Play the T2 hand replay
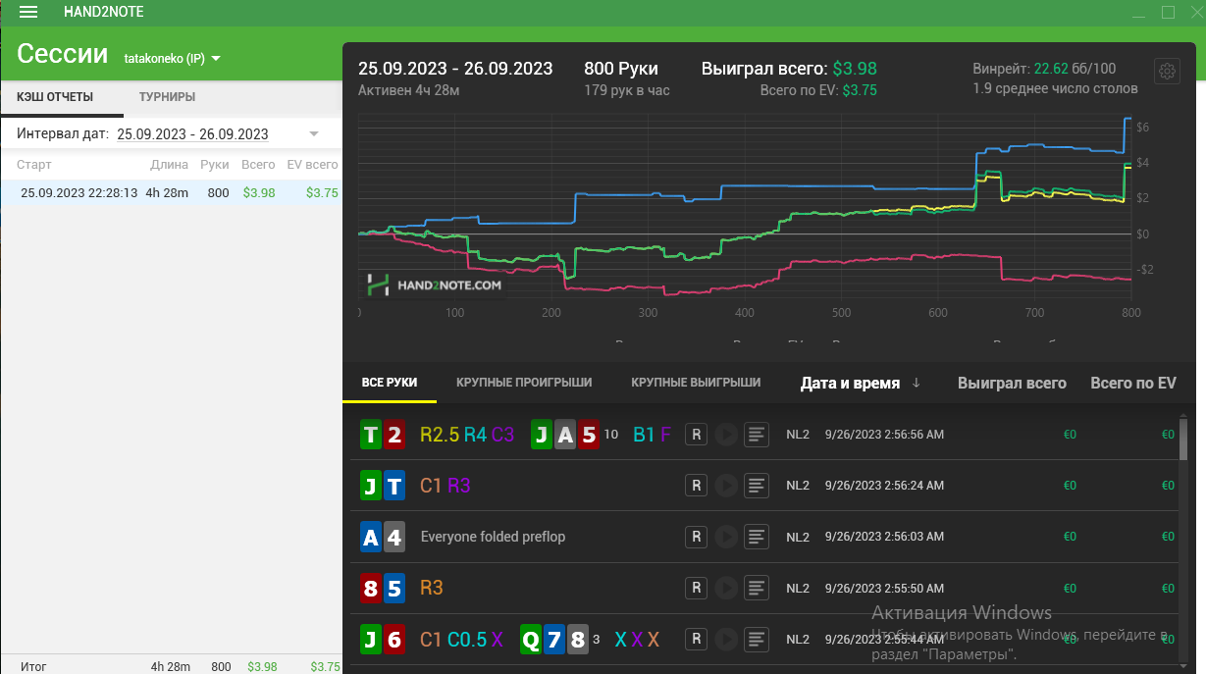 click(726, 434)
